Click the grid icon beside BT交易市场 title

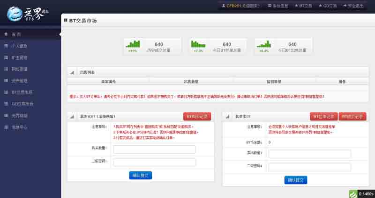coord(66,21)
